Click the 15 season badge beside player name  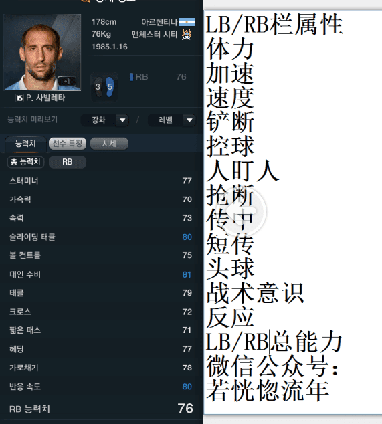pos(19,98)
